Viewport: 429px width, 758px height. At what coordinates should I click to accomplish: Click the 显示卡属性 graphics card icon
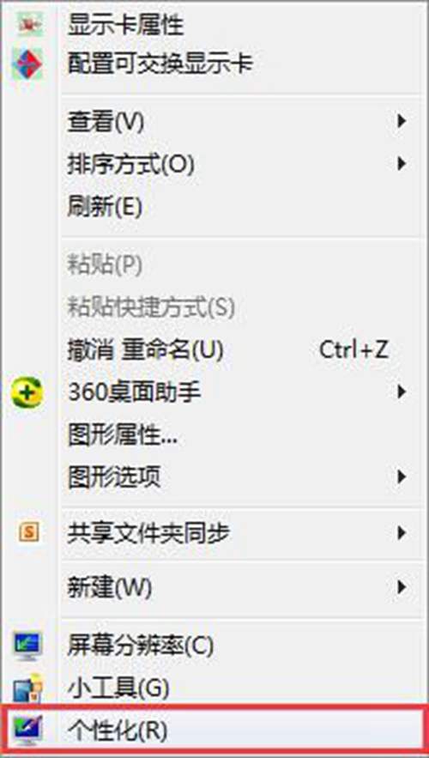point(28,24)
